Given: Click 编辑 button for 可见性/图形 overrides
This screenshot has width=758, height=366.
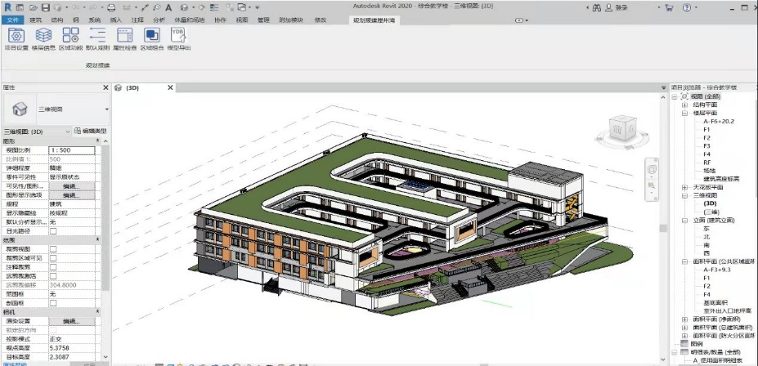Looking at the screenshot, I should [x=70, y=186].
